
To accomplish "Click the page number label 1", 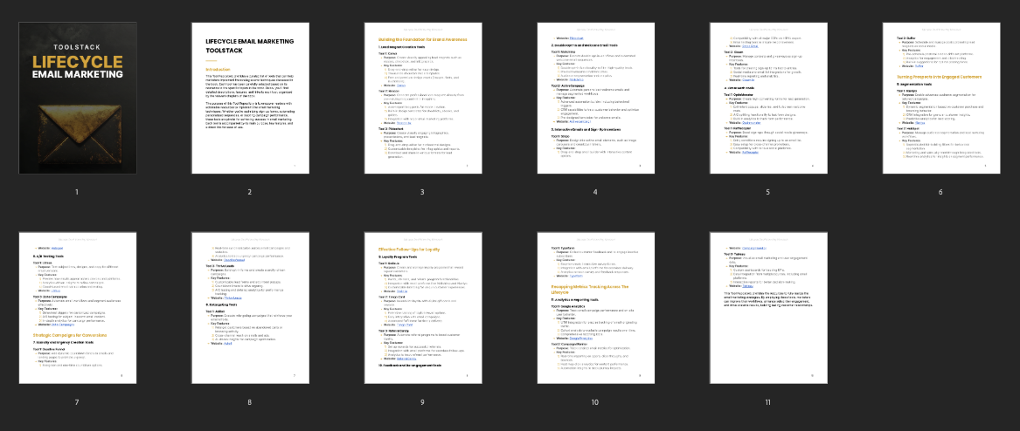I will point(77,192).
